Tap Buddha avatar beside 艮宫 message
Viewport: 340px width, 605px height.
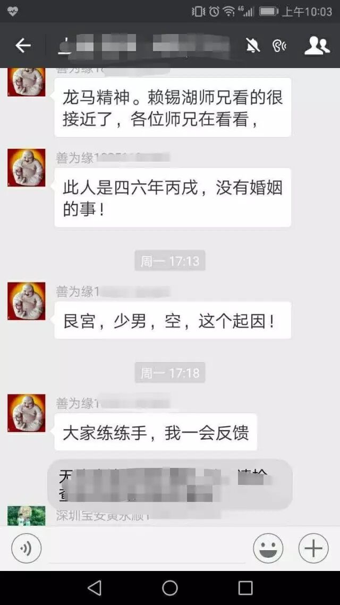(x=26, y=301)
